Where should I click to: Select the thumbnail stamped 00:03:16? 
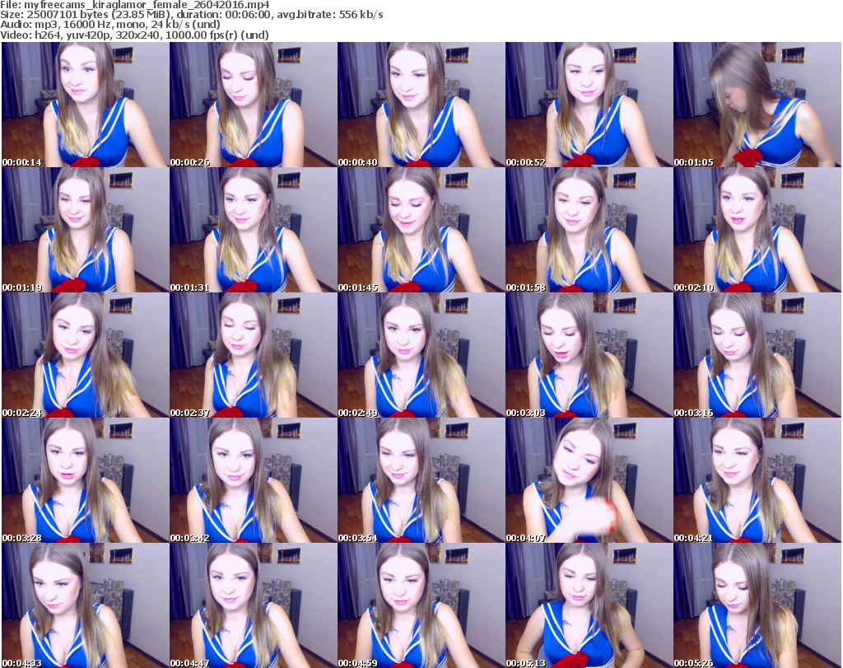coord(757,355)
